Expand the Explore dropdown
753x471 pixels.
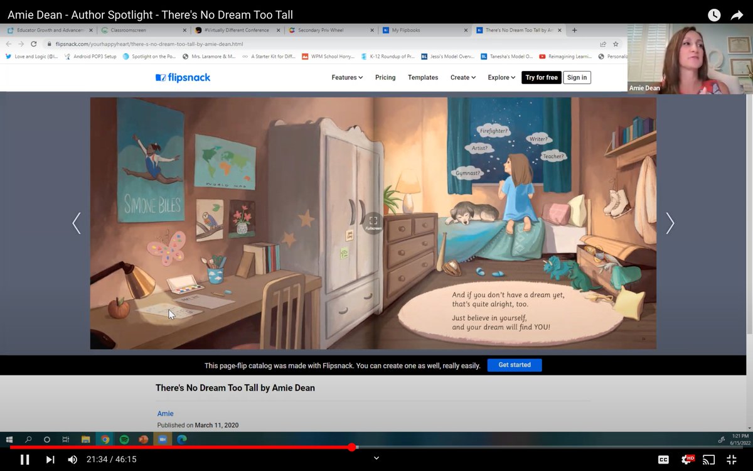(501, 77)
